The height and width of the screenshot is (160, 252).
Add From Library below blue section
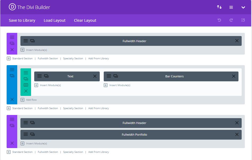tap(98, 108)
